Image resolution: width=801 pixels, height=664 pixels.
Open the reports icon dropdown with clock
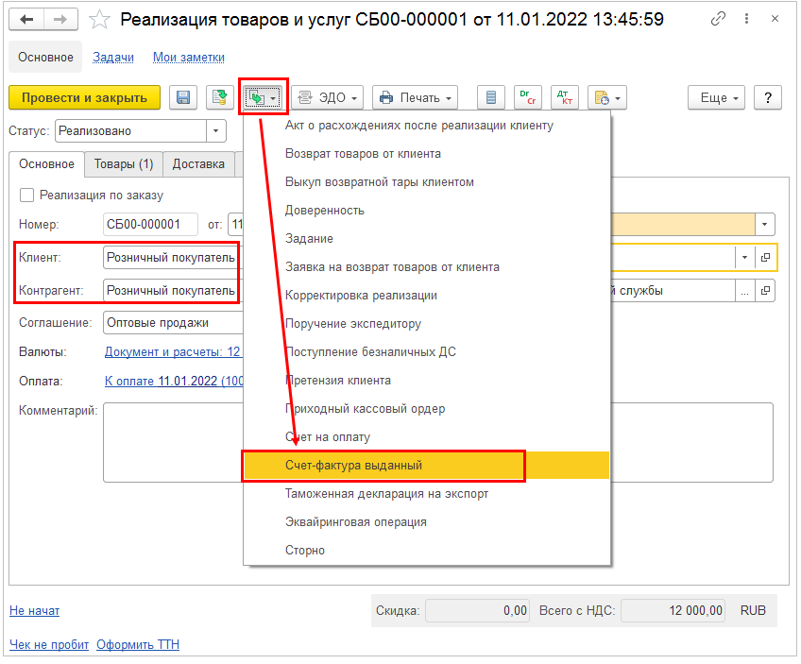[606, 97]
